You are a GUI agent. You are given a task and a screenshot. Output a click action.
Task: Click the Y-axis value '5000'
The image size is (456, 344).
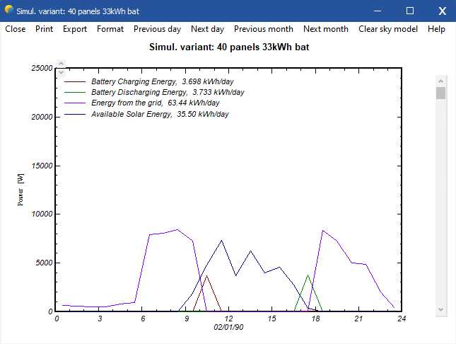point(44,263)
